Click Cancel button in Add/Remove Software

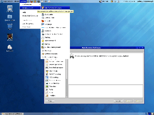point(118,101)
